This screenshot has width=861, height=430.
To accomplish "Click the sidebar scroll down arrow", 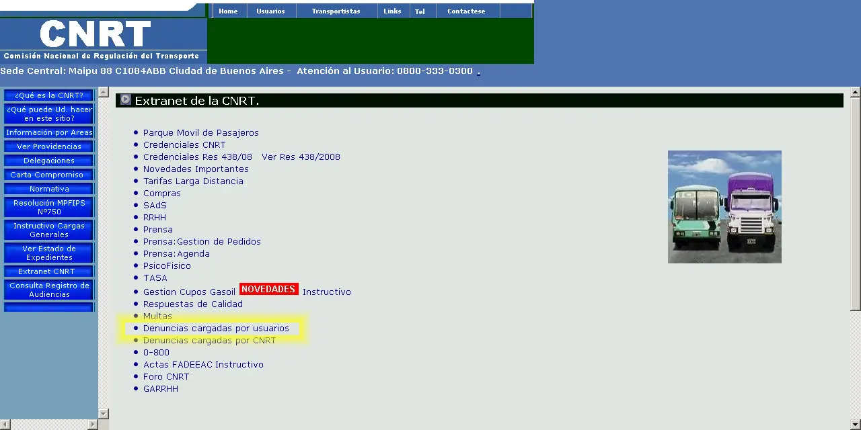I will pos(104,414).
